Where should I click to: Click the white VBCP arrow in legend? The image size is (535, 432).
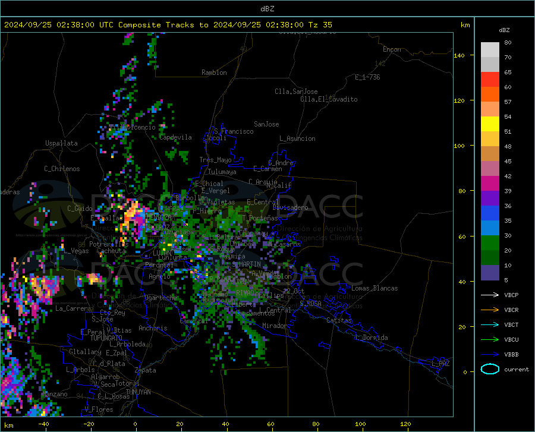(x=490, y=295)
